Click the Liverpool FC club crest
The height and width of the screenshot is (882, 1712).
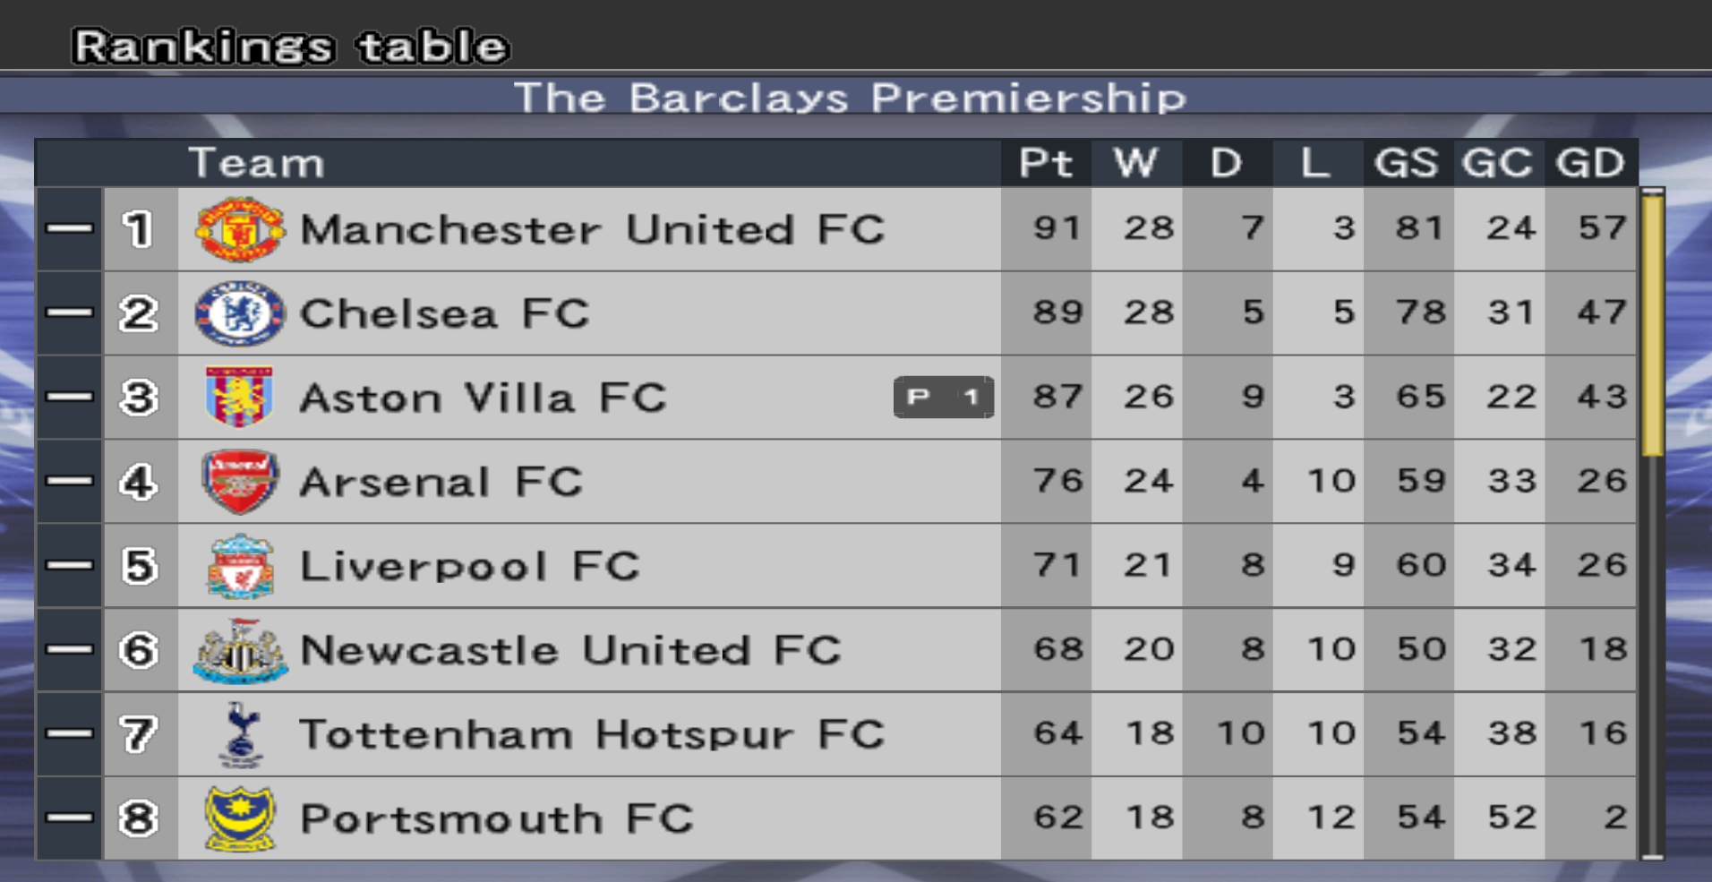[239, 565]
